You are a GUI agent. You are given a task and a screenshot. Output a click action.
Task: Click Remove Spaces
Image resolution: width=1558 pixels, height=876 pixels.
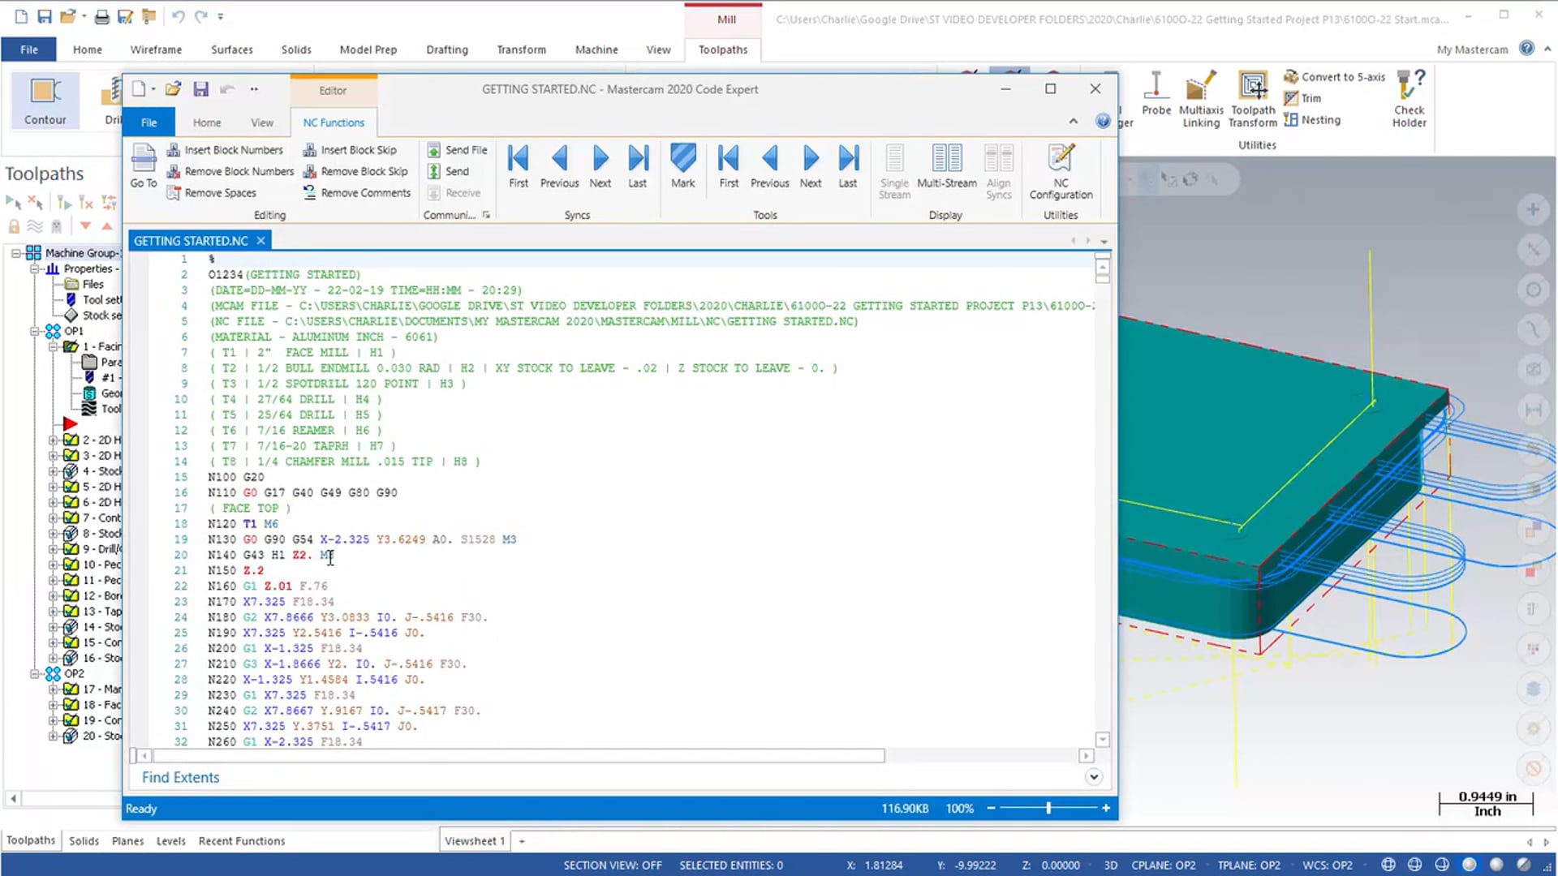click(x=211, y=193)
